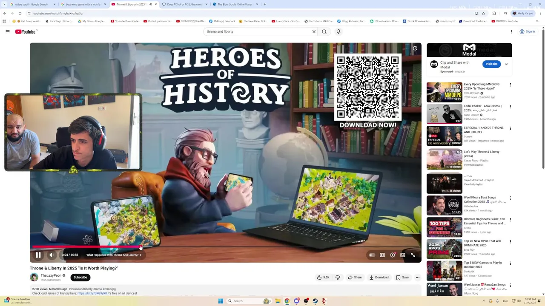Screen dimensions: 545x306
Task: Open 'ESPECIAL 1 ANO DE THRONE AND LIBERTY' thumbnail
Action: point(445,136)
